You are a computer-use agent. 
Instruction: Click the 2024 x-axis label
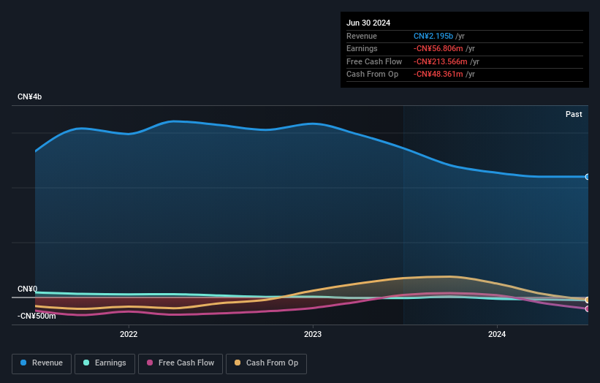click(x=497, y=334)
